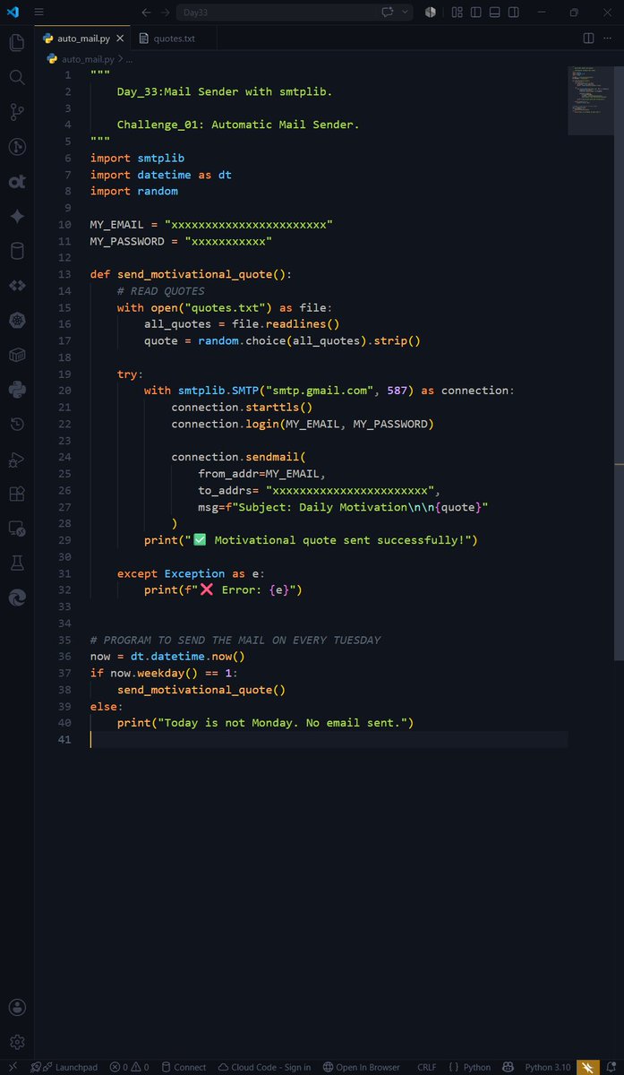Viewport: 624px width, 1075px height.
Task: Open the Extensions view
Action: click(x=17, y=494)
